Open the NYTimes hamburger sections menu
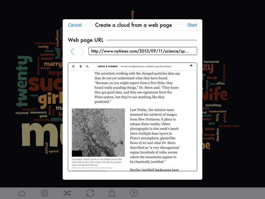This screenshot has height=199, width=265. click(73, 66)
